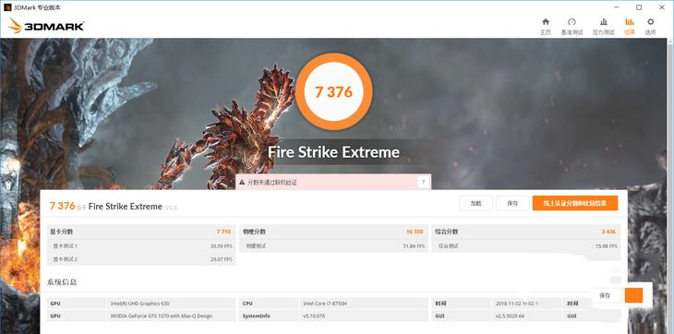Screen dimensions: 674x334
Task: Click the Fire Strike Extreme banner title
Action: 333,152
